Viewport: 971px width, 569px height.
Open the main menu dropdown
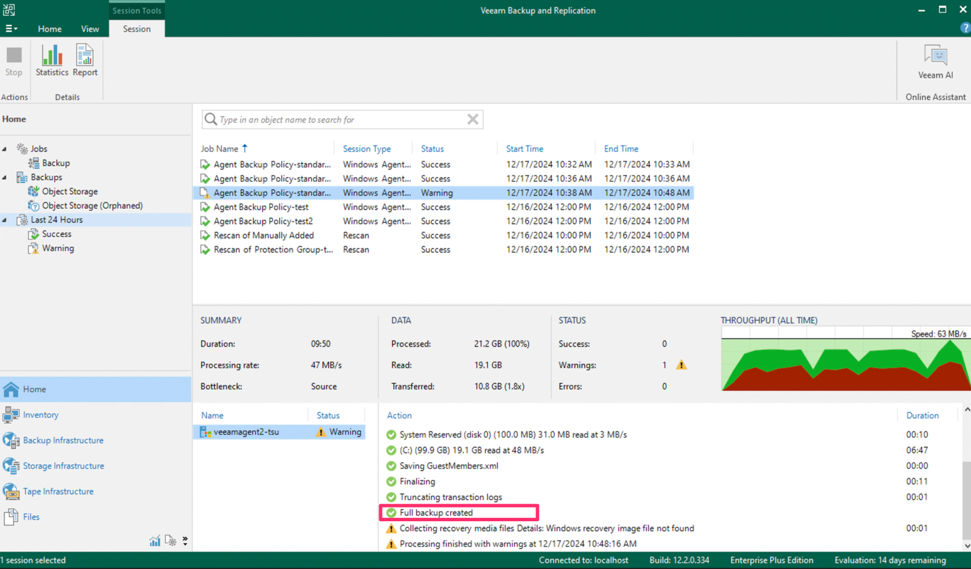point(11,28)
